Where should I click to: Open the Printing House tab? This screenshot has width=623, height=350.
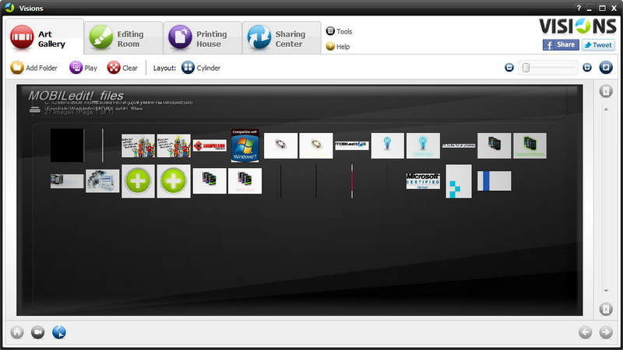tap(202, 38)
